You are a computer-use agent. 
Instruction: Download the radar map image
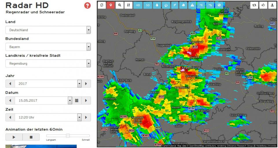click(x=272, y=5)
